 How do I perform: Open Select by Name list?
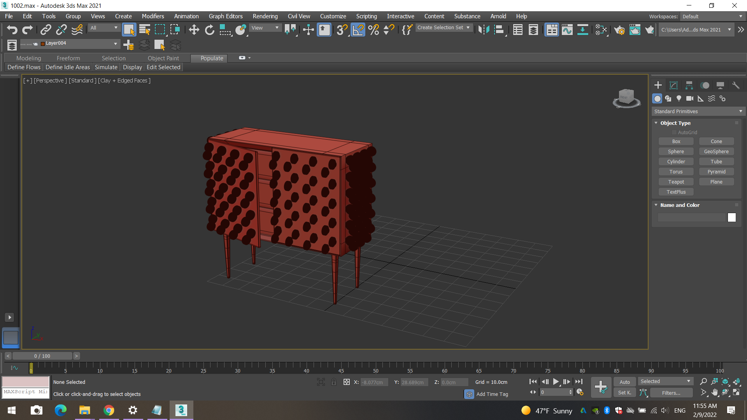tap(145, 30)
